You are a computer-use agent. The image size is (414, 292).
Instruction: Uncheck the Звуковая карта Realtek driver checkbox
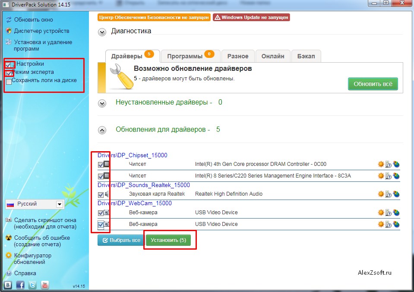click(x=101, y=195)
